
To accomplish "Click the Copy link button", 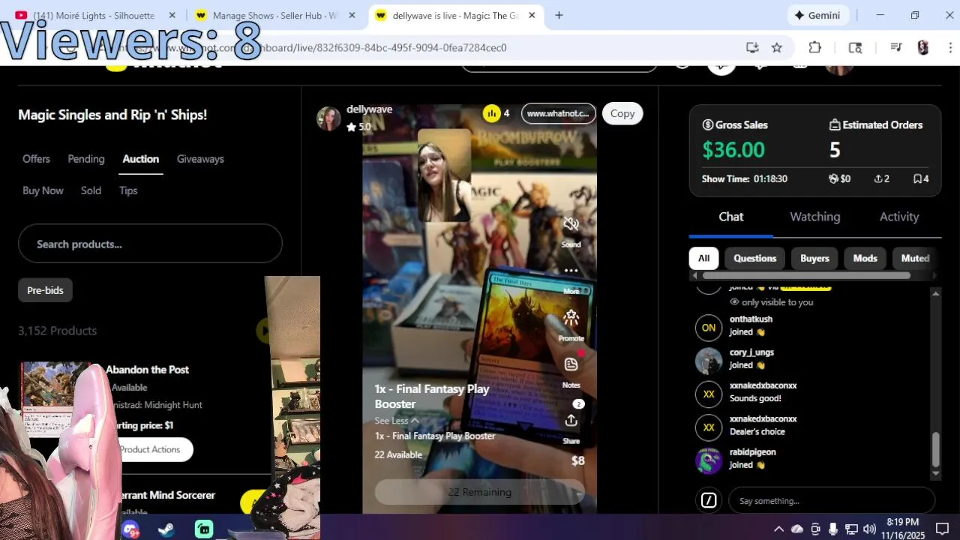I will [x=622, y=113].
